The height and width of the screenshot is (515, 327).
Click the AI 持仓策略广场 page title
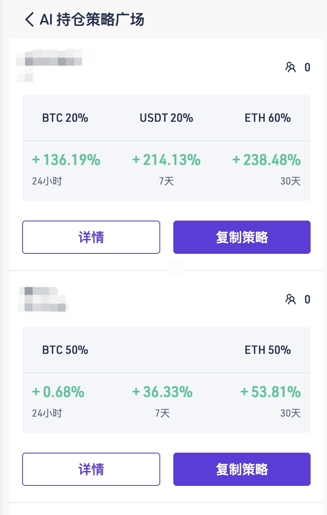[x=92, y=19]
